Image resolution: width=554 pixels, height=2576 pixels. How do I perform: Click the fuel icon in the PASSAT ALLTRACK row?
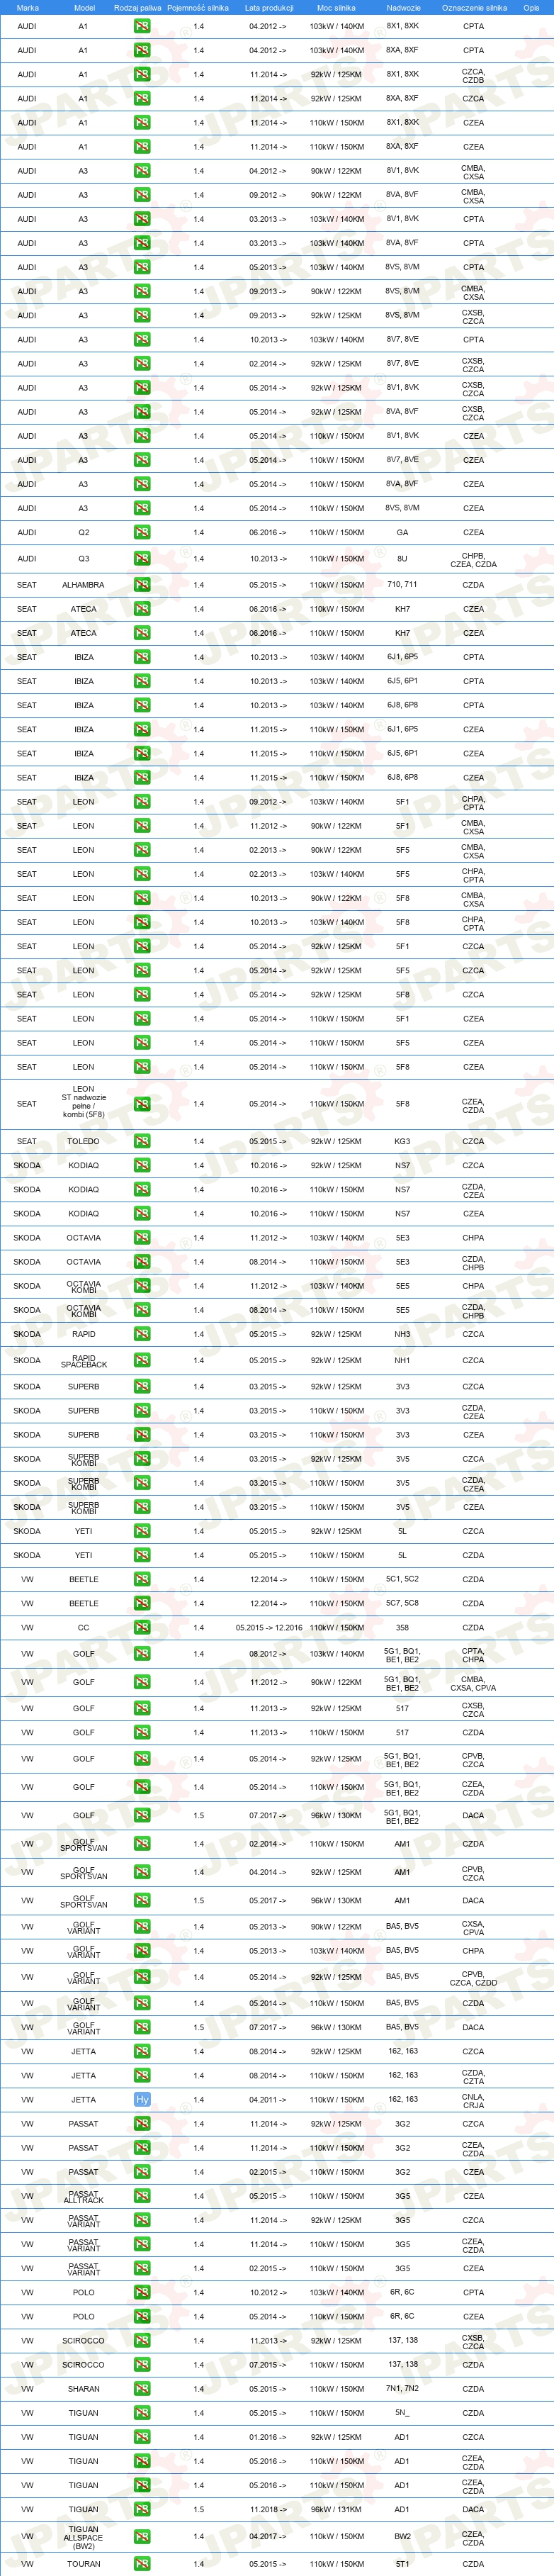point(142,2196)
